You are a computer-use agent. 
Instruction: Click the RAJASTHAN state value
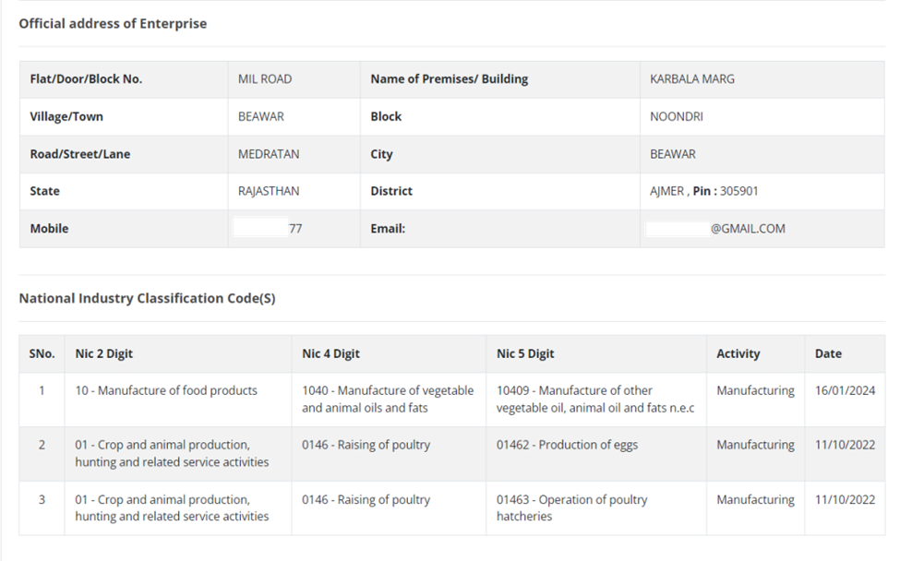[x=269, y=191]
